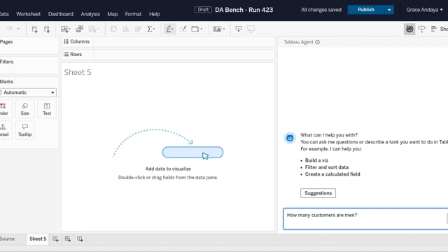Click the New Worksheet tab icon

55,239
